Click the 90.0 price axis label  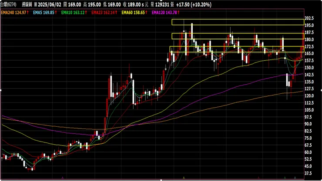click(x=308, y=124)
